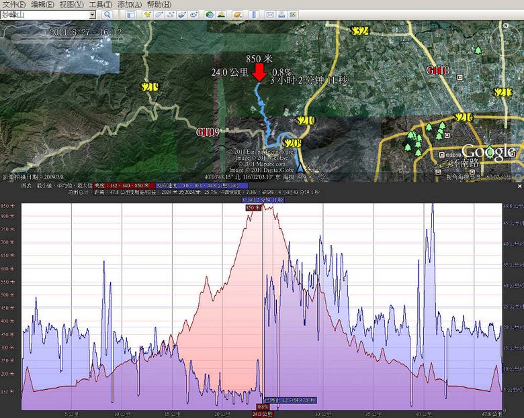The image size is (524, 418).
Task: Click the add image overlay icon
Action: click(x=181, y=14)
